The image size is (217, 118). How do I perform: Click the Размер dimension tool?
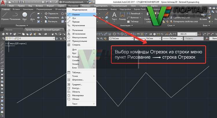point(122,16)
